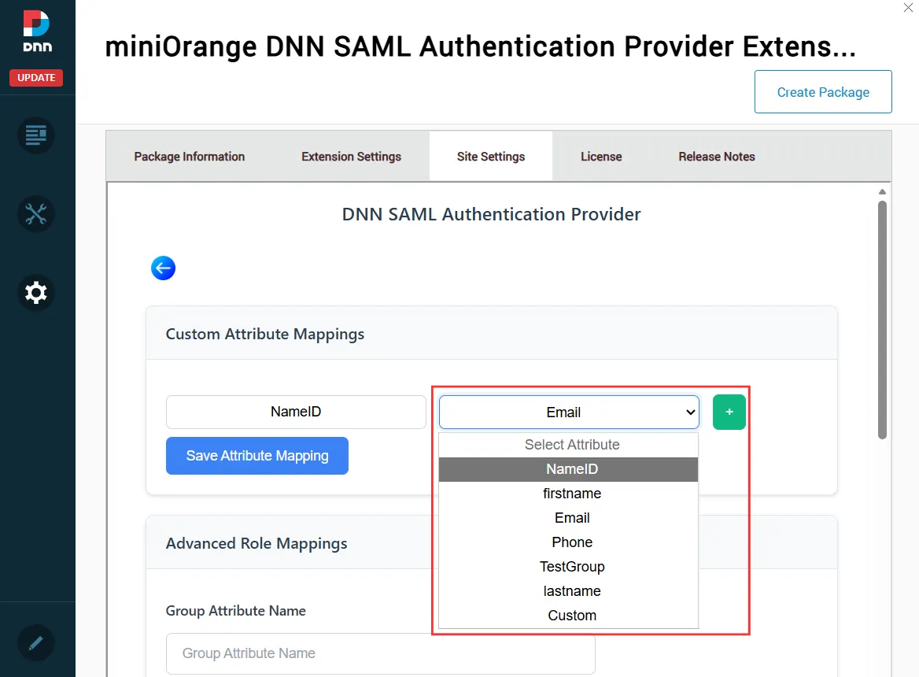The image size is (919, 677).
Task: Click the scrollbar up arrow
Action: (x=882, y=191)
